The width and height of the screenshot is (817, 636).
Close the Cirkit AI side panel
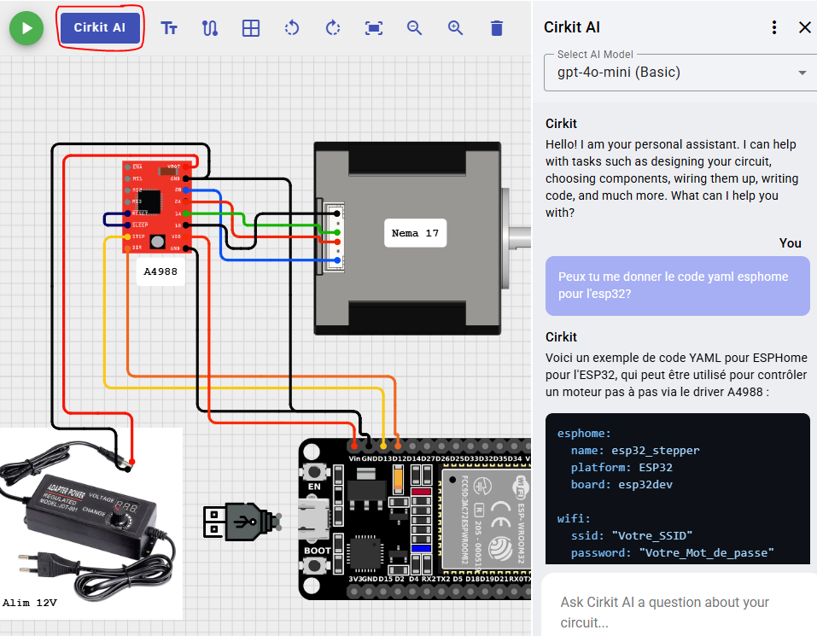click(804, 26)
